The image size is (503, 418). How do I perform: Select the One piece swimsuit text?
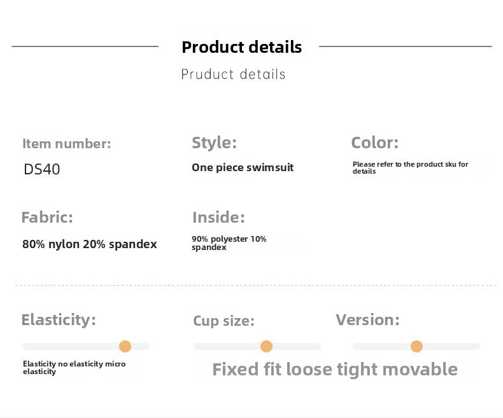(x=243, y=167)
